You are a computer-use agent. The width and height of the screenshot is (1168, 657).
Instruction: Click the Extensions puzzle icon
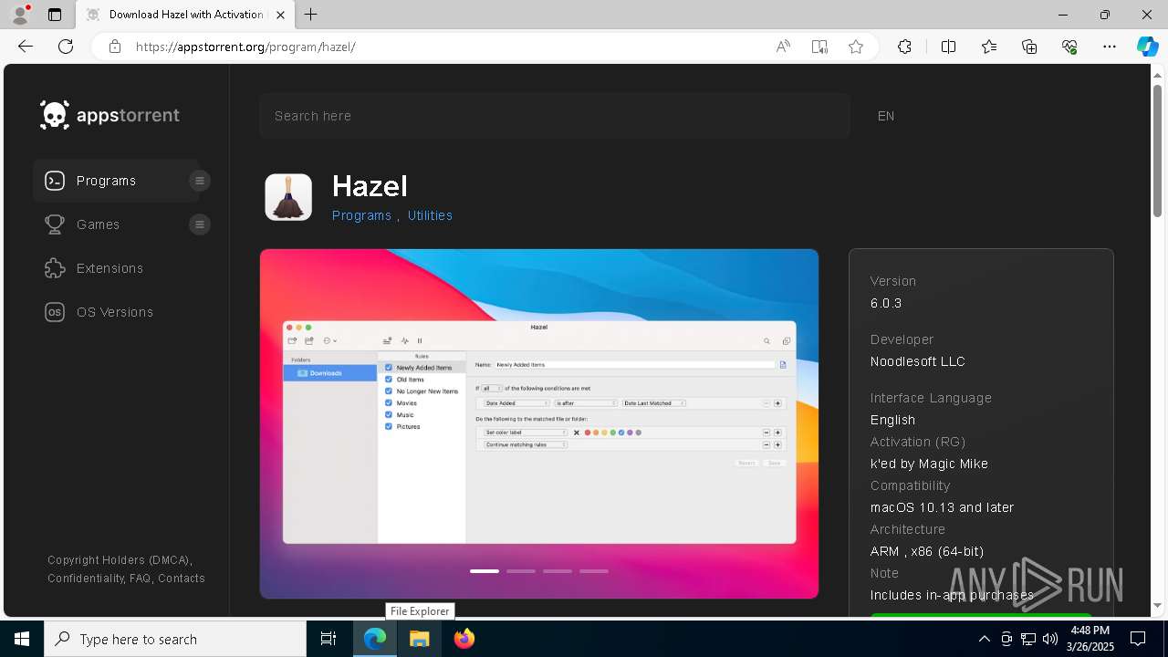coord(55,268)
